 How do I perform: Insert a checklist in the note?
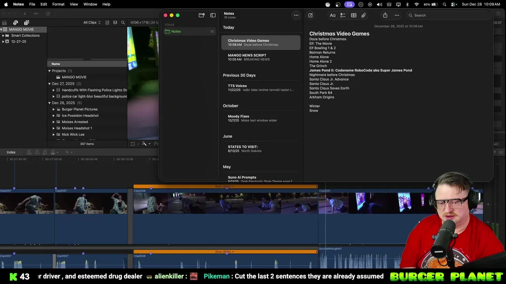(343, 15)
